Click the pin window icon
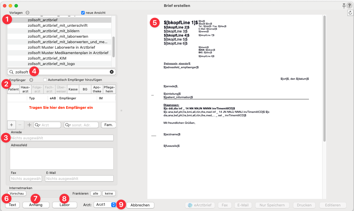This screenshot has width=354, height=211. (x=344, y=5)
